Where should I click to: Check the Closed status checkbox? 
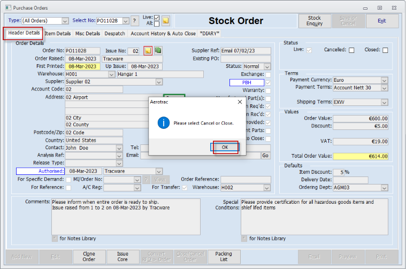pyautogui.click(x=385, y=50)
